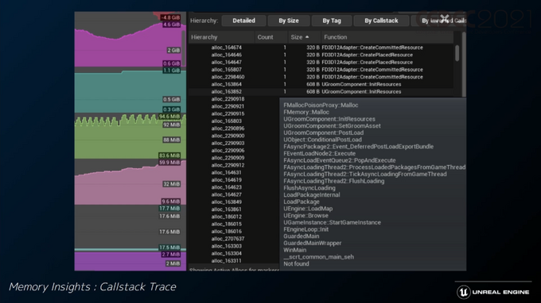This screenshot has width=541, height=303.
Task: Click FMallocPoisonProxy::Malloc callstack entry
Action: coord(321,105)
